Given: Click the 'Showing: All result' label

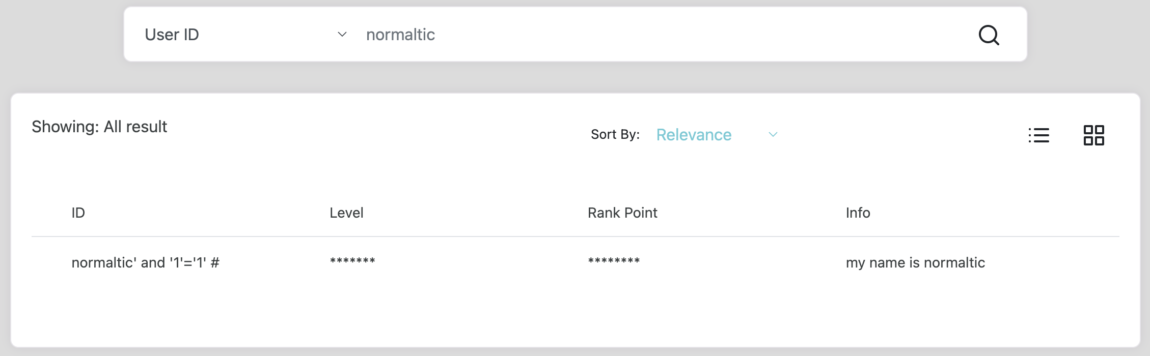Looking at the screenshot, I should [x=99, y=127].
